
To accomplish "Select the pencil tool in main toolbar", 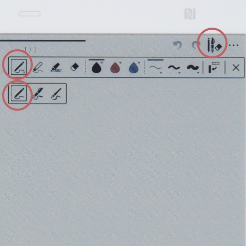I will pos(19,67).
